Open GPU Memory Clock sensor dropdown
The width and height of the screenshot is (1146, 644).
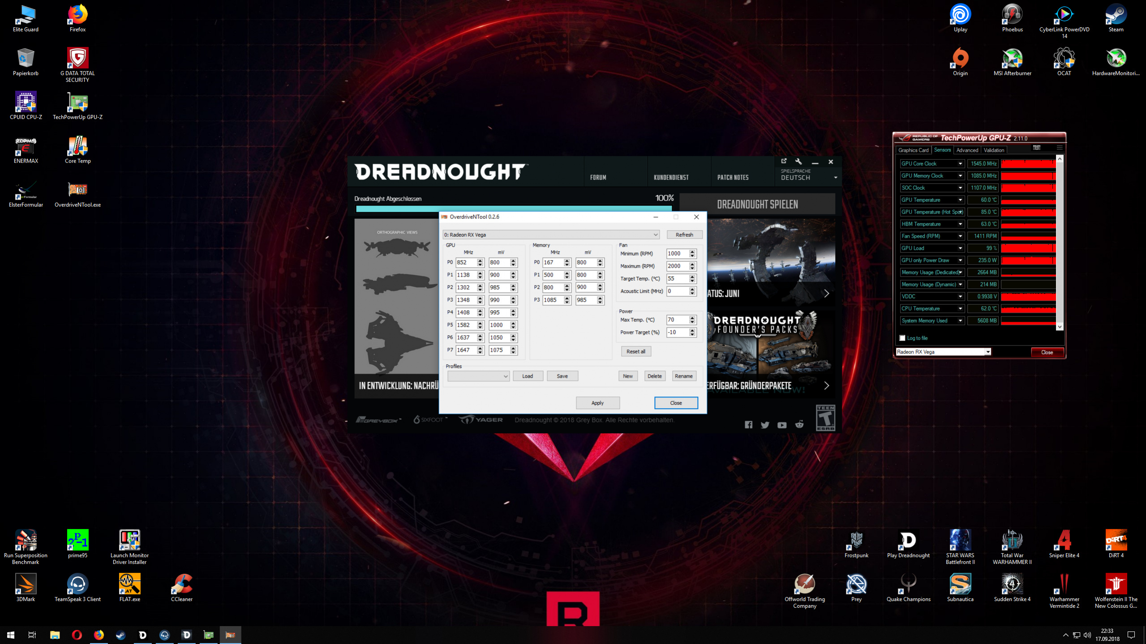click(960, 176)
